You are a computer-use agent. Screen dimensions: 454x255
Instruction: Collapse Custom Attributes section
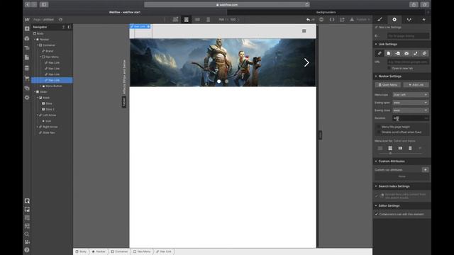[x=376, y=161]
